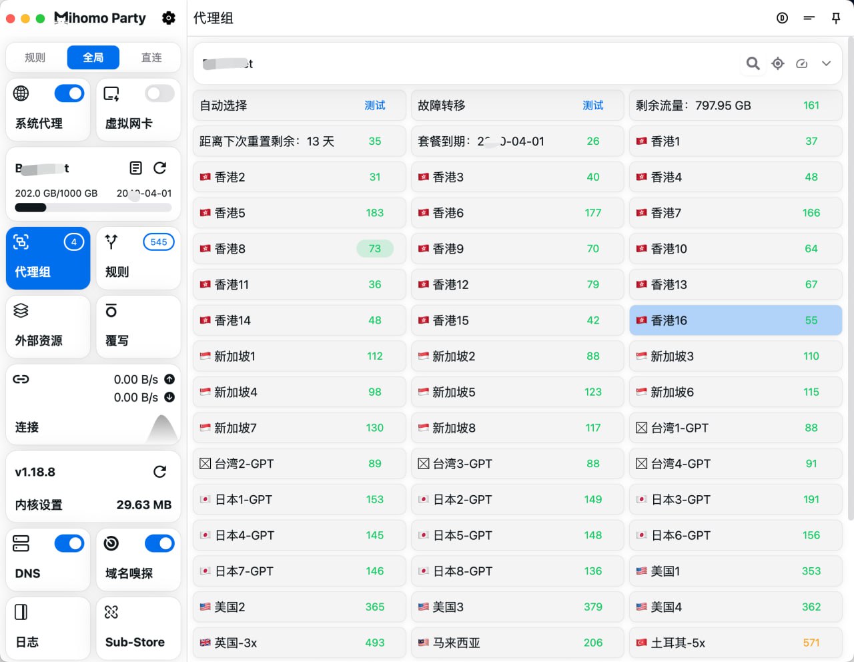Choose 台湾3-GPT proxy node
Viewport: 854px width, 662px height.
(x=518, y=464)
